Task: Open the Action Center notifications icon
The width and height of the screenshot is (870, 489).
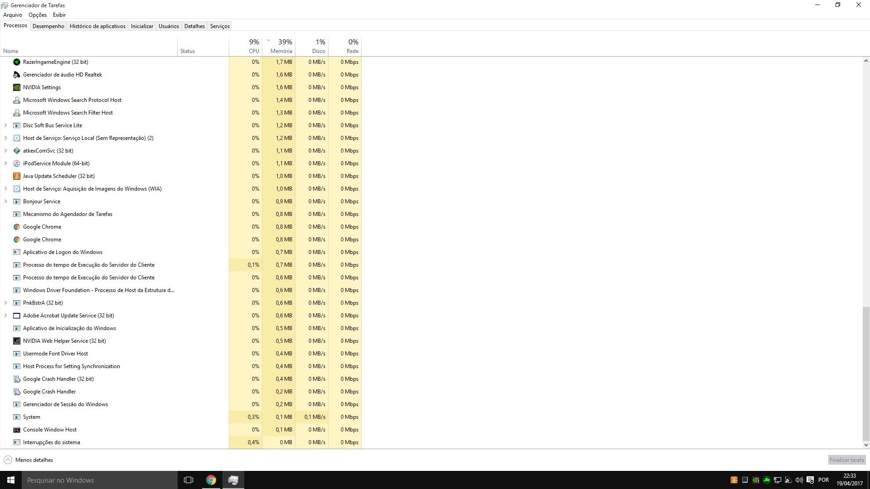Action: coord(810,480)
